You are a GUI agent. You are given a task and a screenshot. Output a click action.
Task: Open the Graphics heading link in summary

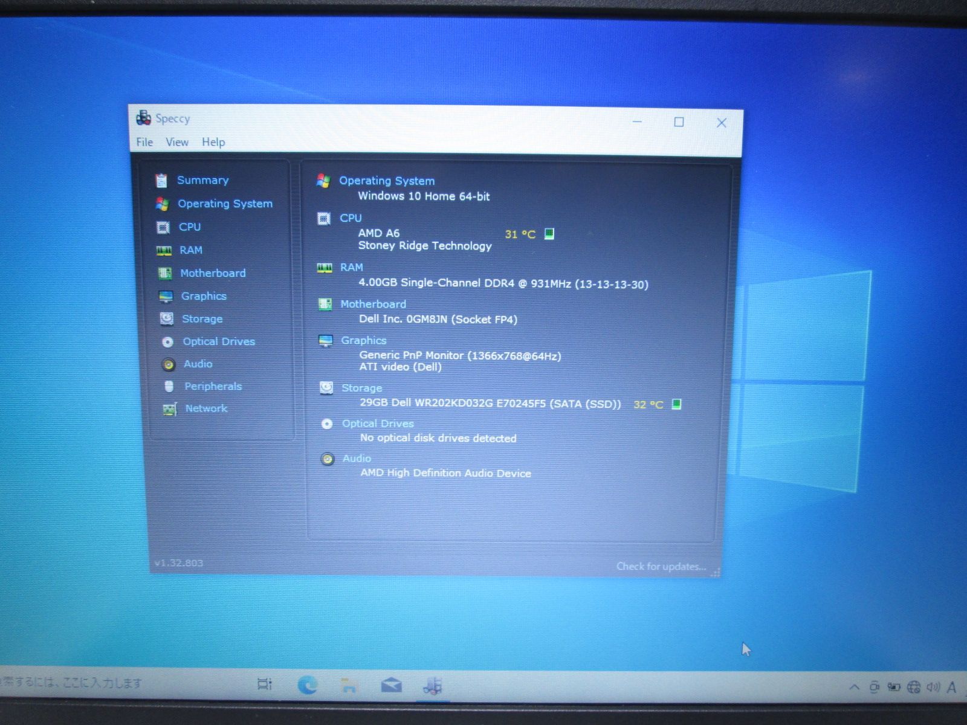click(363, 340)
